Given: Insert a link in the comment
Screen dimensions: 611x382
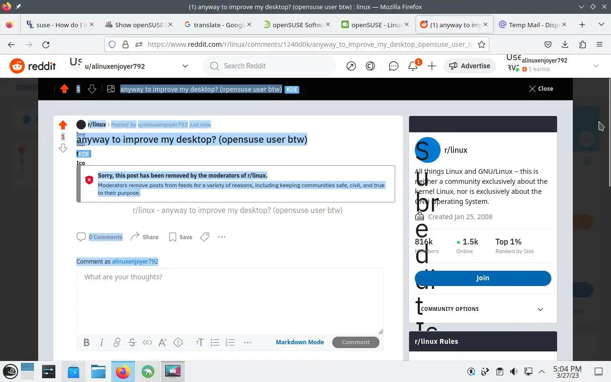Looking at the screenshot, I should click(x=117, y=342).
